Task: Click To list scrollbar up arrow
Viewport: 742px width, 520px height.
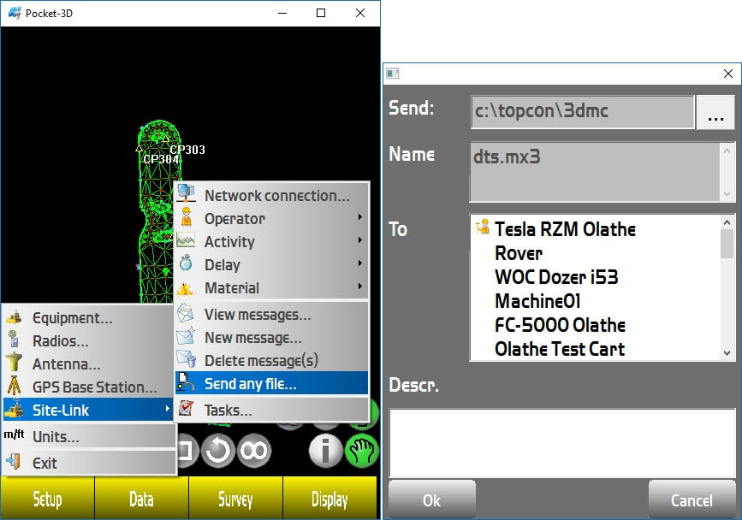Action: pos(727,222)
